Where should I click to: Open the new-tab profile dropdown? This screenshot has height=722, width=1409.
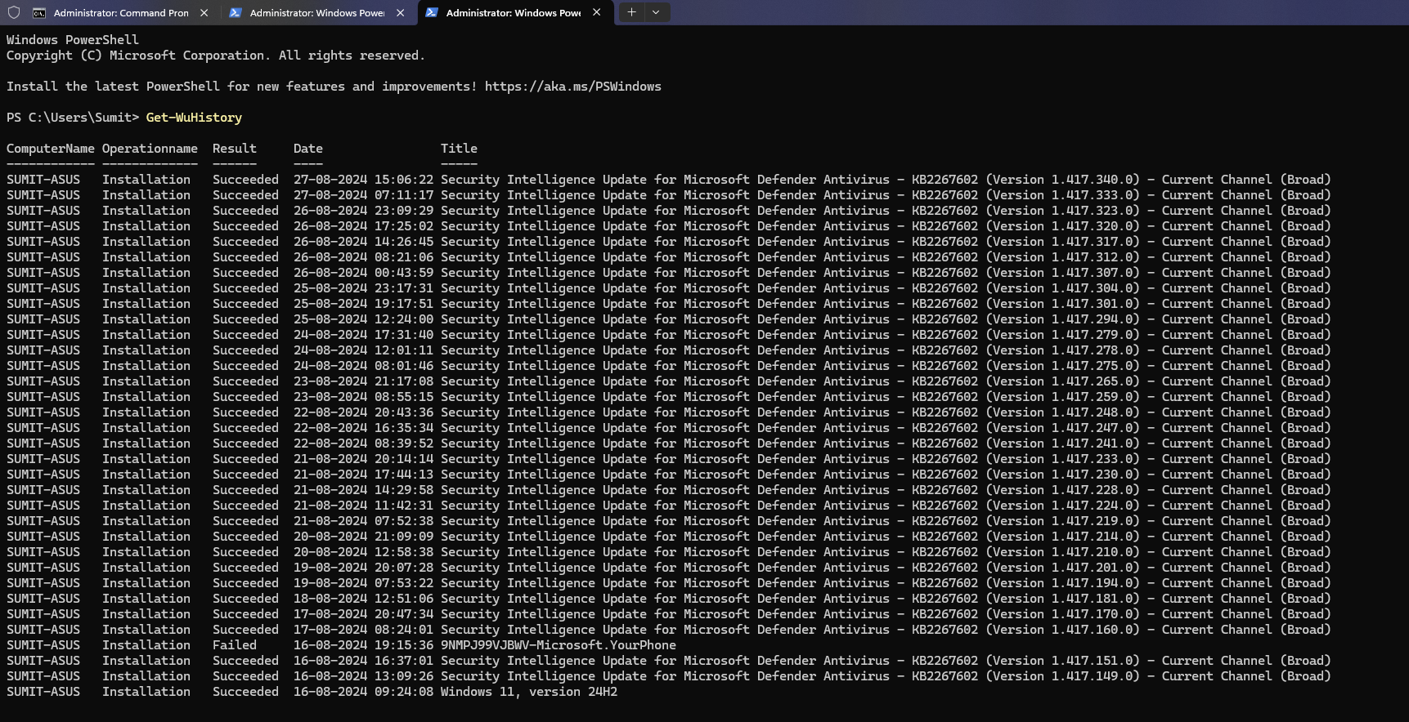656,12
